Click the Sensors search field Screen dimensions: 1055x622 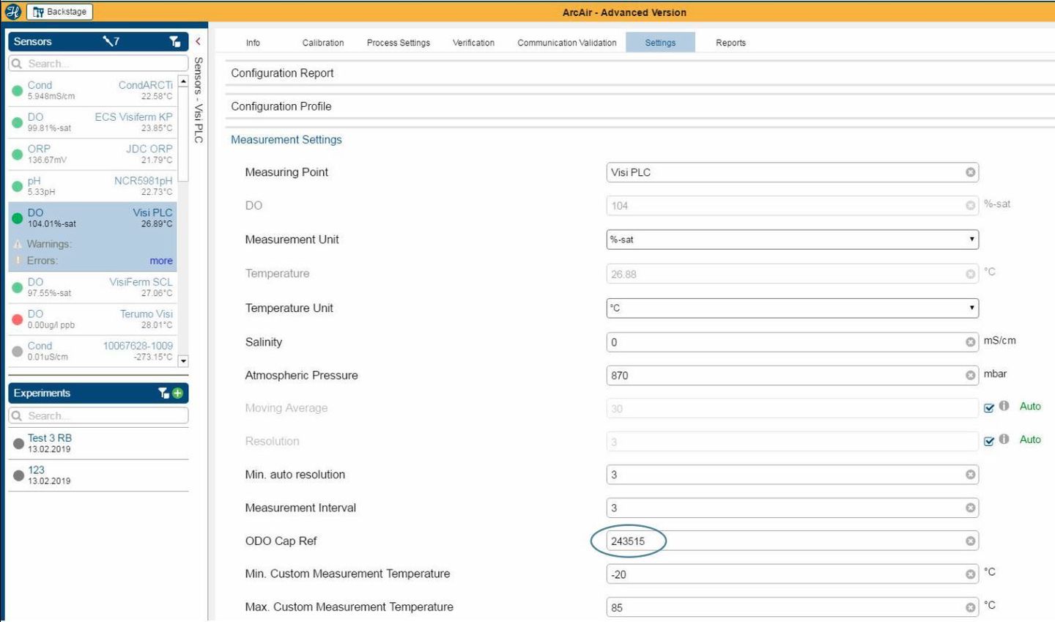98,64
